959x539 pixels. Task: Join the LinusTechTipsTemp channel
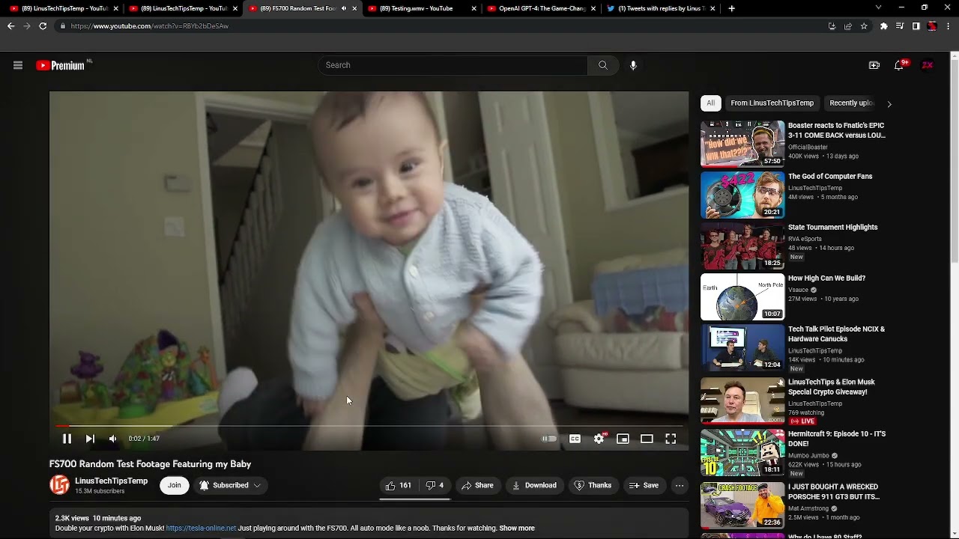tap(174, 485)
